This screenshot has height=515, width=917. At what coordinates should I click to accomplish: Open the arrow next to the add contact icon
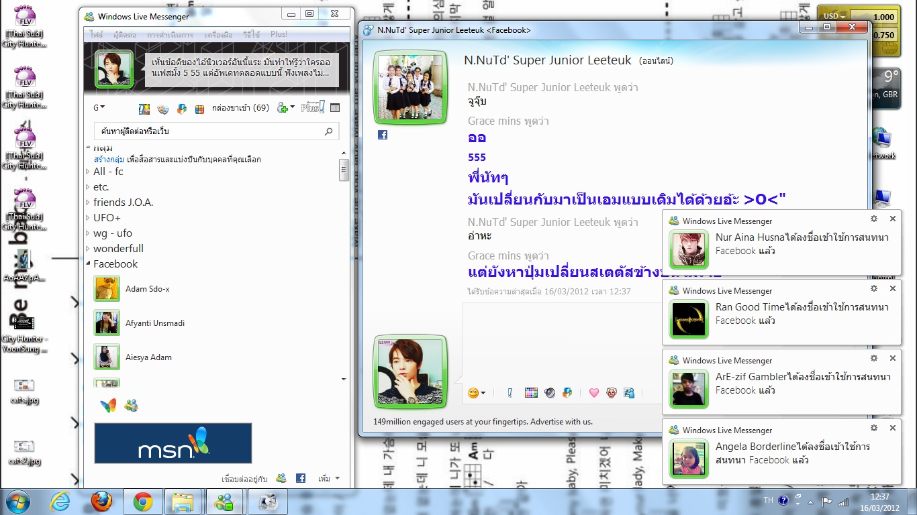click(292, 108)
